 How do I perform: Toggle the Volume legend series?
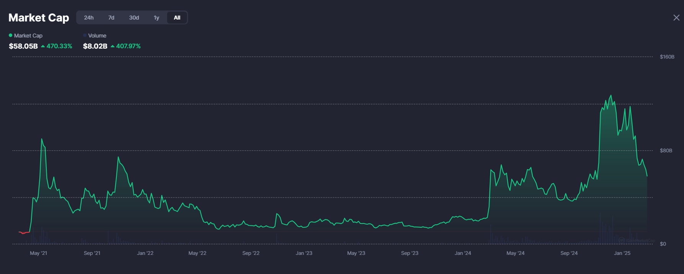(95, 36)
